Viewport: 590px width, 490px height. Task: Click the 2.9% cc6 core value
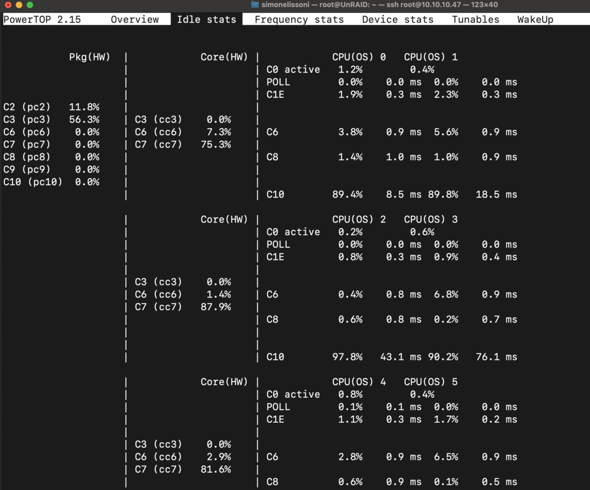coord(219,457)
